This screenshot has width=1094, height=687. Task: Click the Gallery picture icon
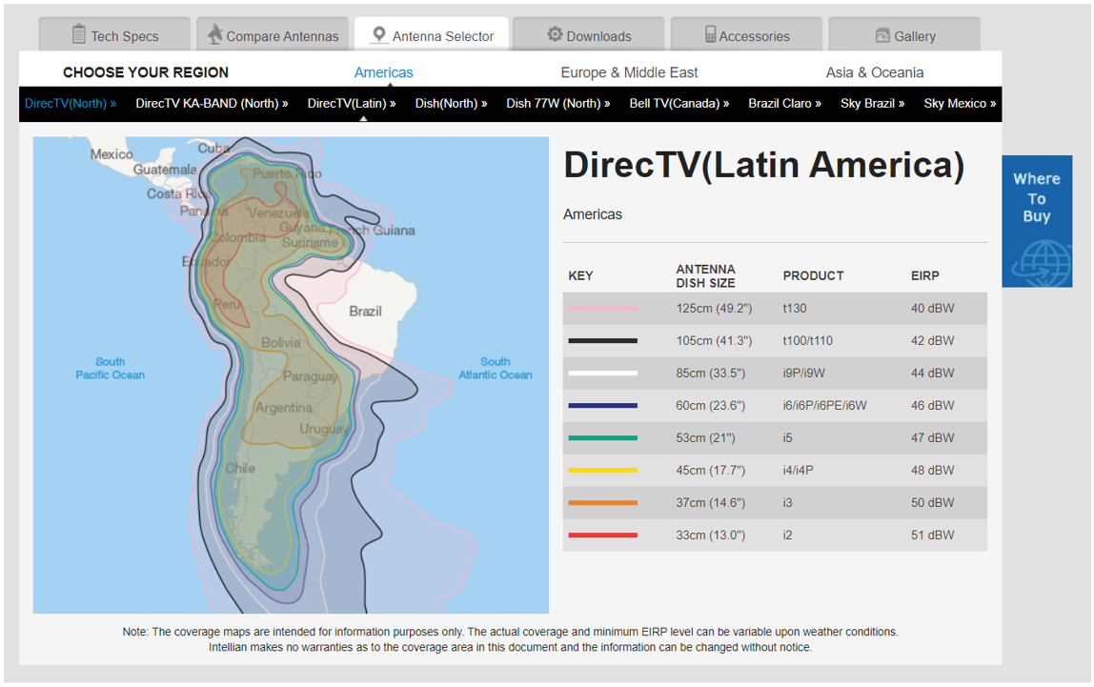coord(882,35)
